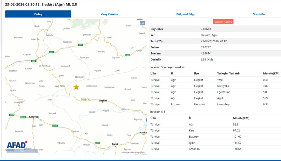Click the Horasan district cell
Screen dimensions: 281x161
pos(199,104)
